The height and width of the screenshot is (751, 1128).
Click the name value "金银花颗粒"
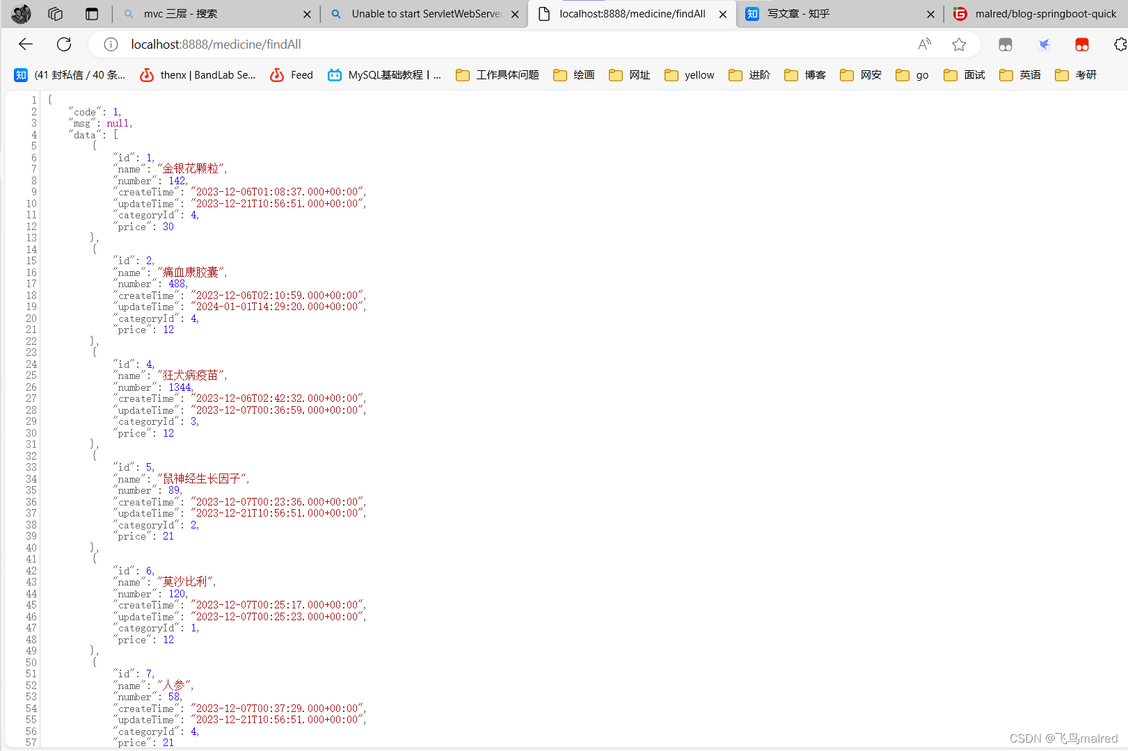[x=191, y=169]
